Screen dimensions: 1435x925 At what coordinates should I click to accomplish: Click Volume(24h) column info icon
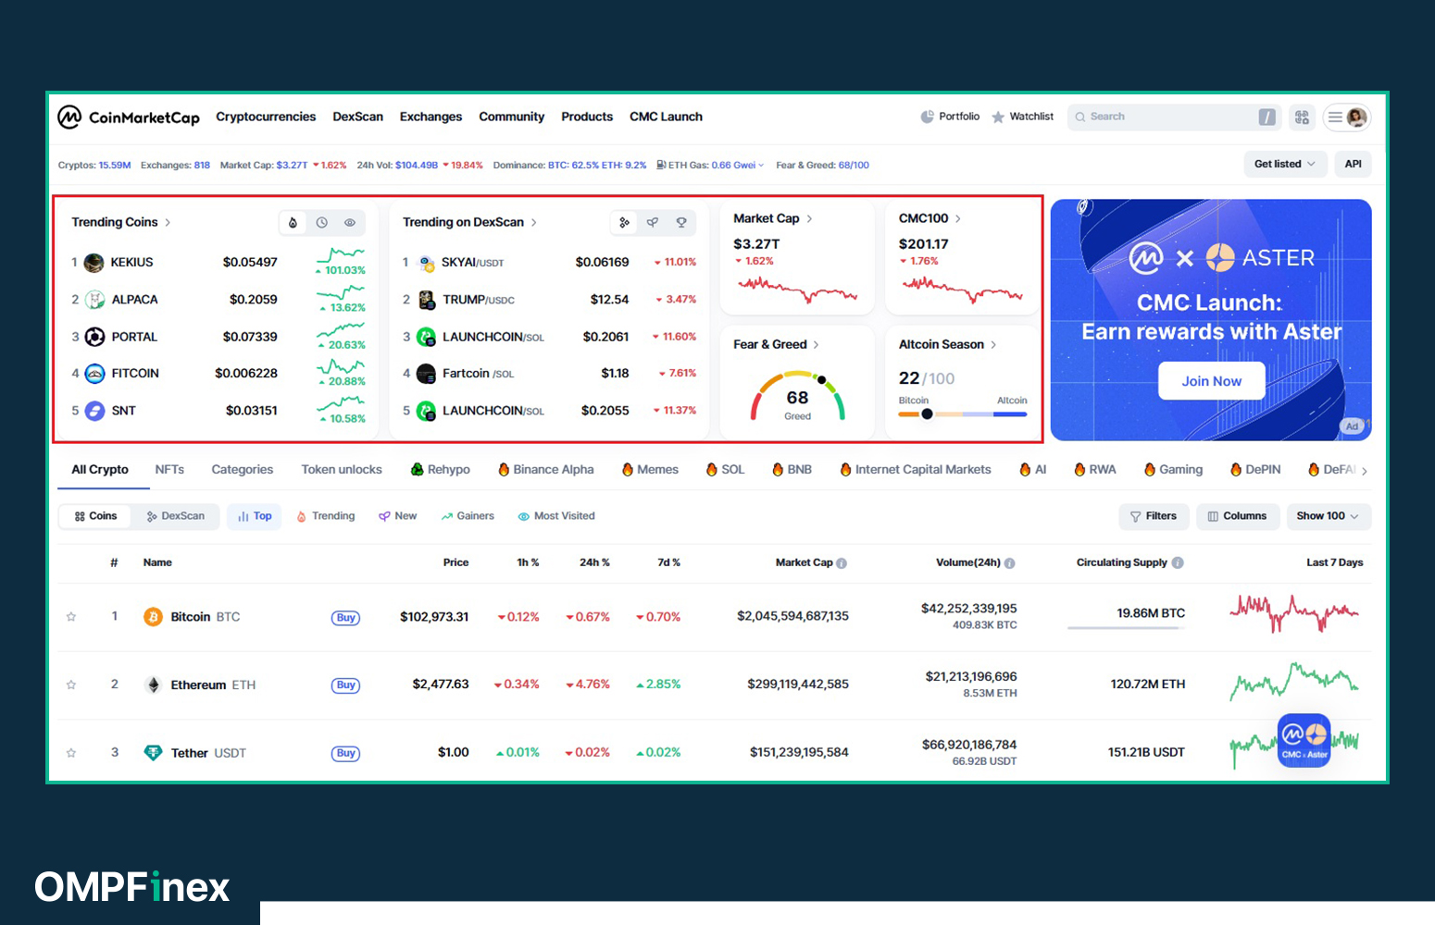[1010, 563]
